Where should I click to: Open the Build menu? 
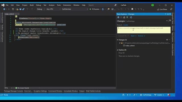click(32, 5)
